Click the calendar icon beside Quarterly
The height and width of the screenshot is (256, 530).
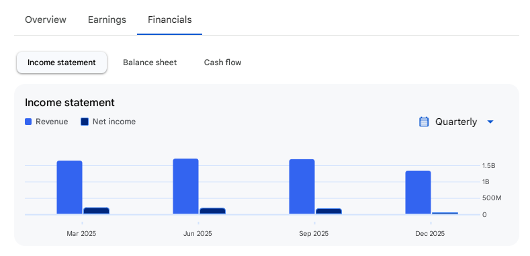pos(424,122)
